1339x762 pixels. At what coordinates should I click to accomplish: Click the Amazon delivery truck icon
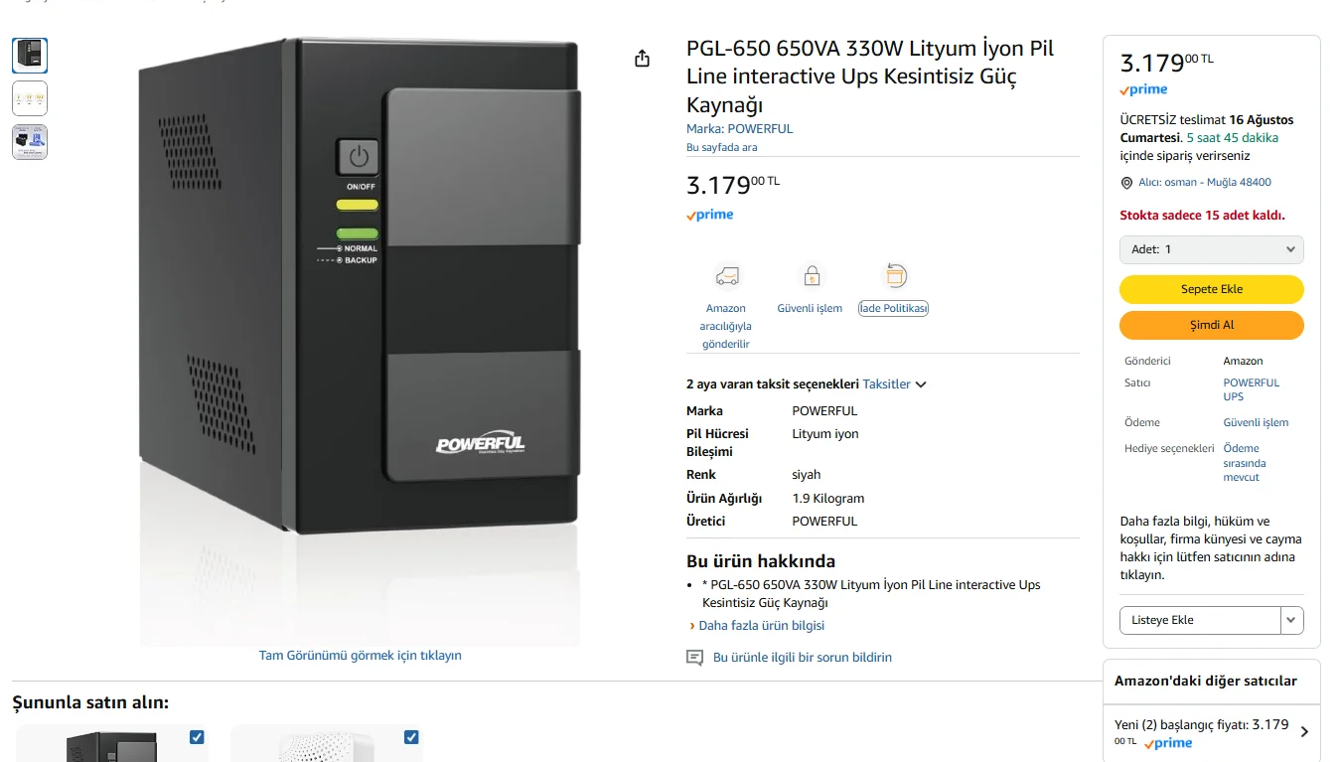(x=726, y=275)
